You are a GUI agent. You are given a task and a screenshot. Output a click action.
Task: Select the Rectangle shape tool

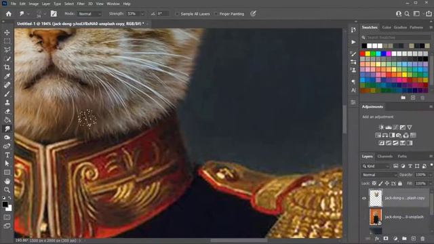[x=7, y=172]
